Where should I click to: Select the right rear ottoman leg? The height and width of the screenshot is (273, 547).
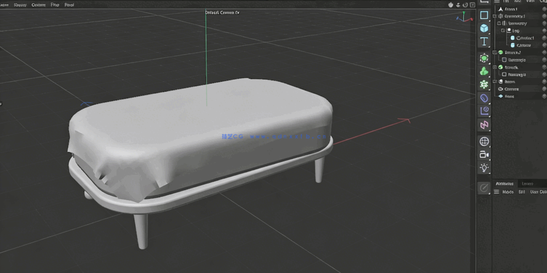tap(319, 169)
